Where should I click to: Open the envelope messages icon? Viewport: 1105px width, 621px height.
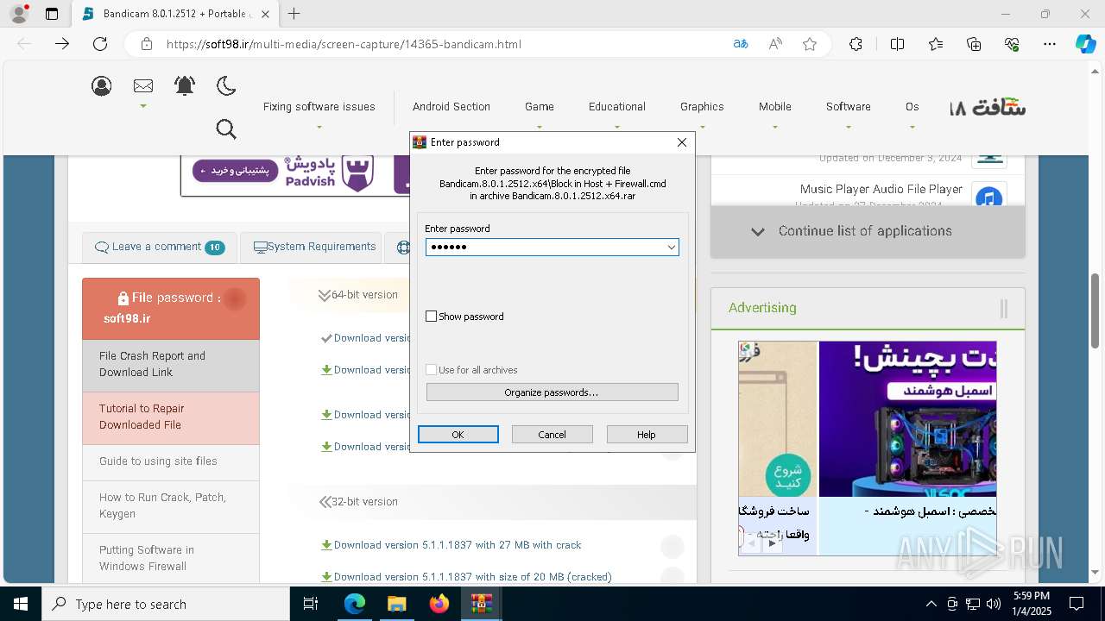pos(143,85)
